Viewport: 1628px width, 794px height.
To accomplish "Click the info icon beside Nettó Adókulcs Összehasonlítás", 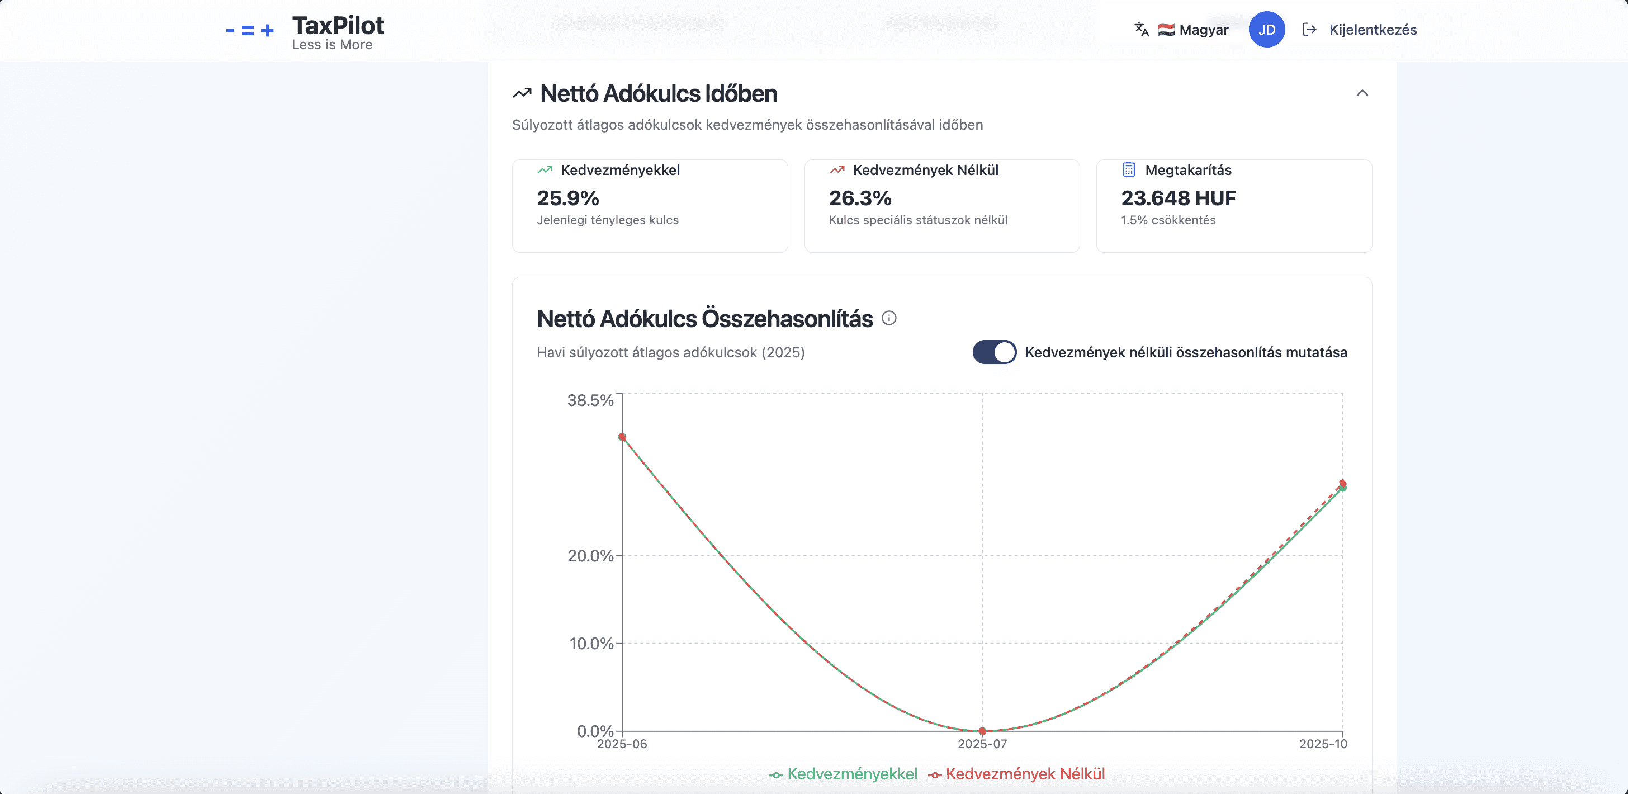I will point(888,318).
